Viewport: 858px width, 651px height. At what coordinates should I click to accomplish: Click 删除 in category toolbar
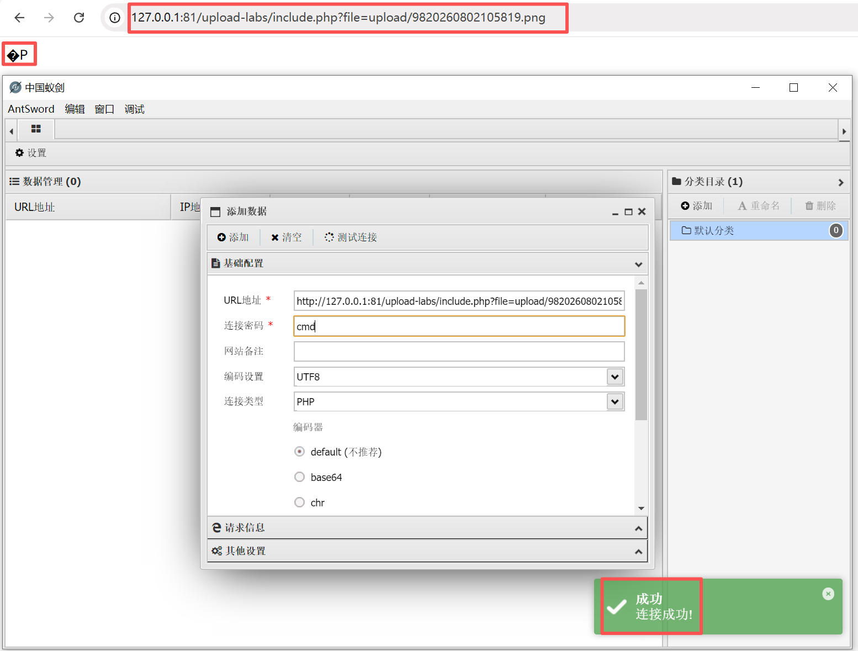pos(820,206)
